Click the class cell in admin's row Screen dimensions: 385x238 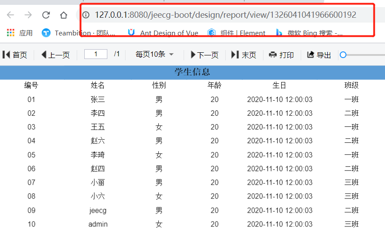pyautogui.click(x=351, y=224)
